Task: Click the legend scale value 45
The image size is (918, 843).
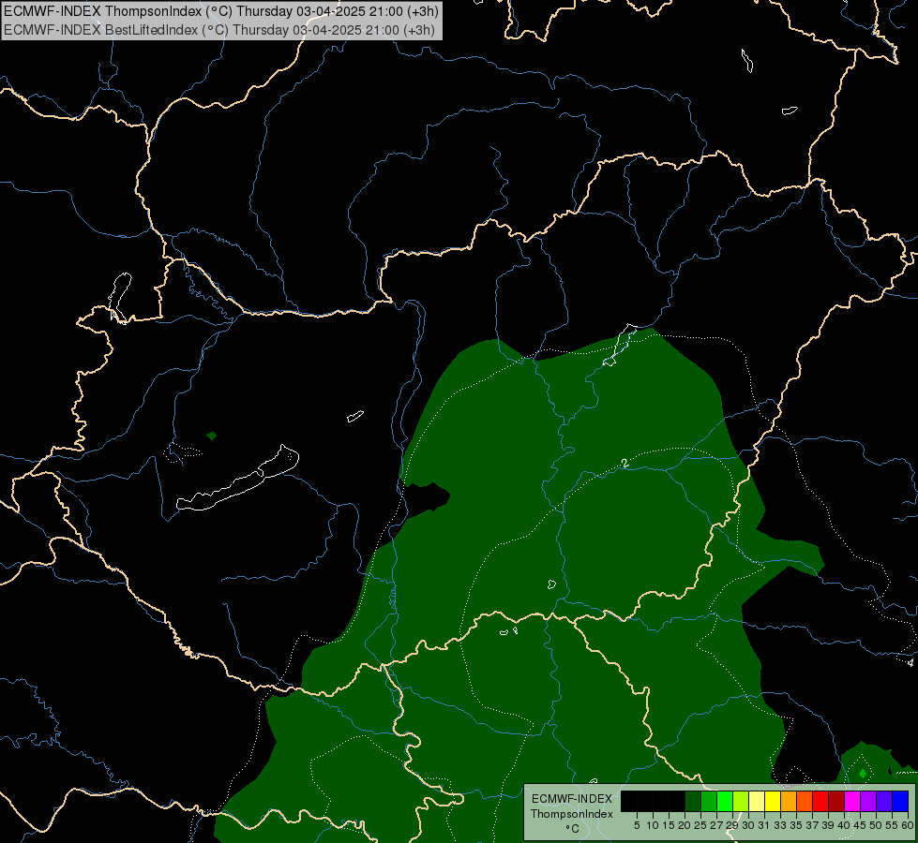Action: [860, 825]
